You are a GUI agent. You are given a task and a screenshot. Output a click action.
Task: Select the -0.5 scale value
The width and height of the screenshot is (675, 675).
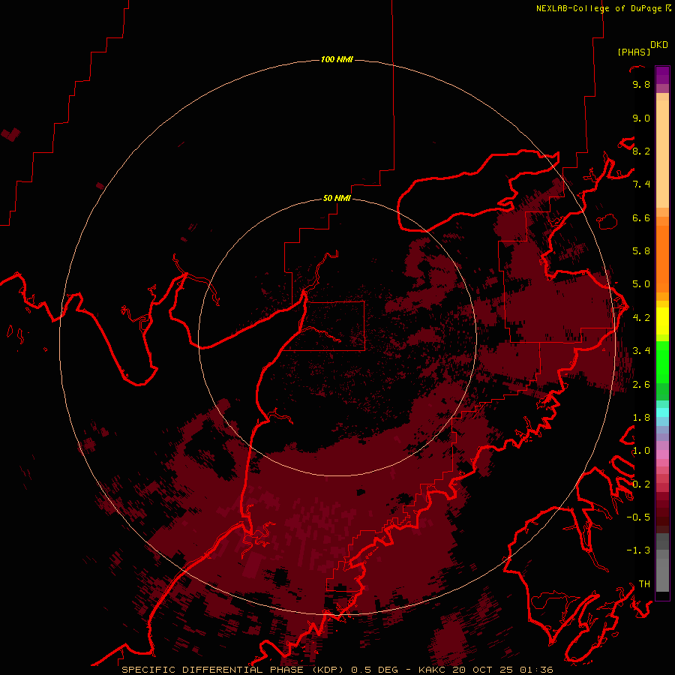tap(638, 517)
